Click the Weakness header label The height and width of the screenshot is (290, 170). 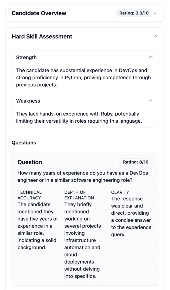point(28,101)
